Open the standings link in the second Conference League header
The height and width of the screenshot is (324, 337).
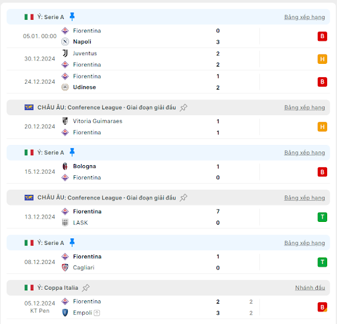pyautogui.click(x=305, y=198)
